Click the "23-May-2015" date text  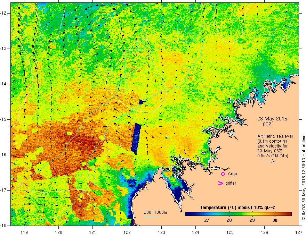[272, 119]
